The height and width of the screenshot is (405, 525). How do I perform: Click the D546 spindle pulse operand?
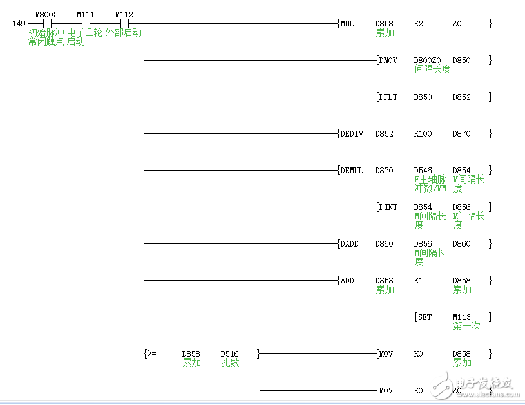pyautogui.click(x=423, y=171)
